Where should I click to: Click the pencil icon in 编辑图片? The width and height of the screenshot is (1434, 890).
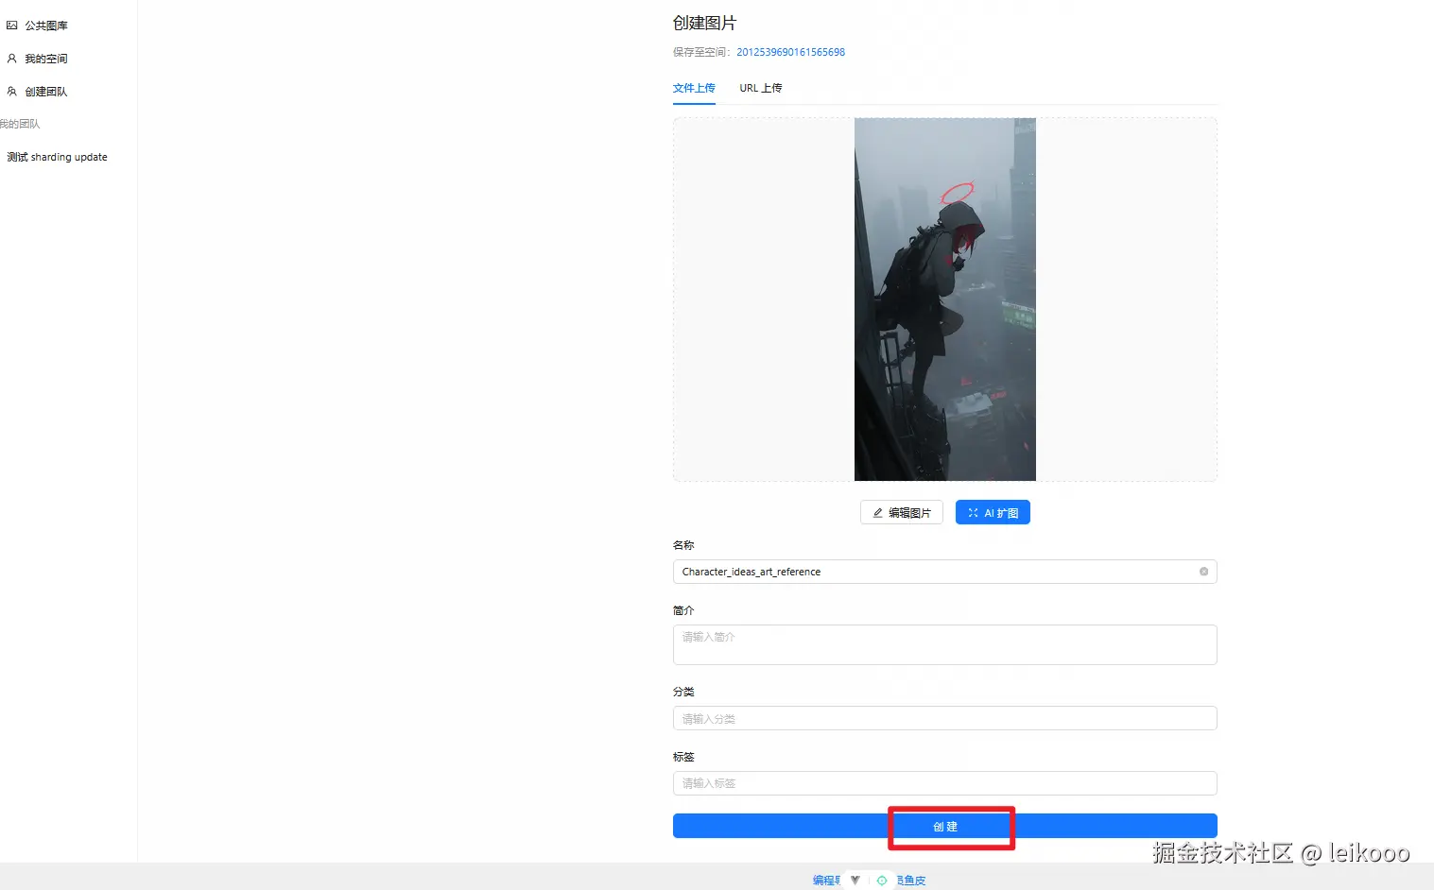pyautogui.click(x=878, y=513)
